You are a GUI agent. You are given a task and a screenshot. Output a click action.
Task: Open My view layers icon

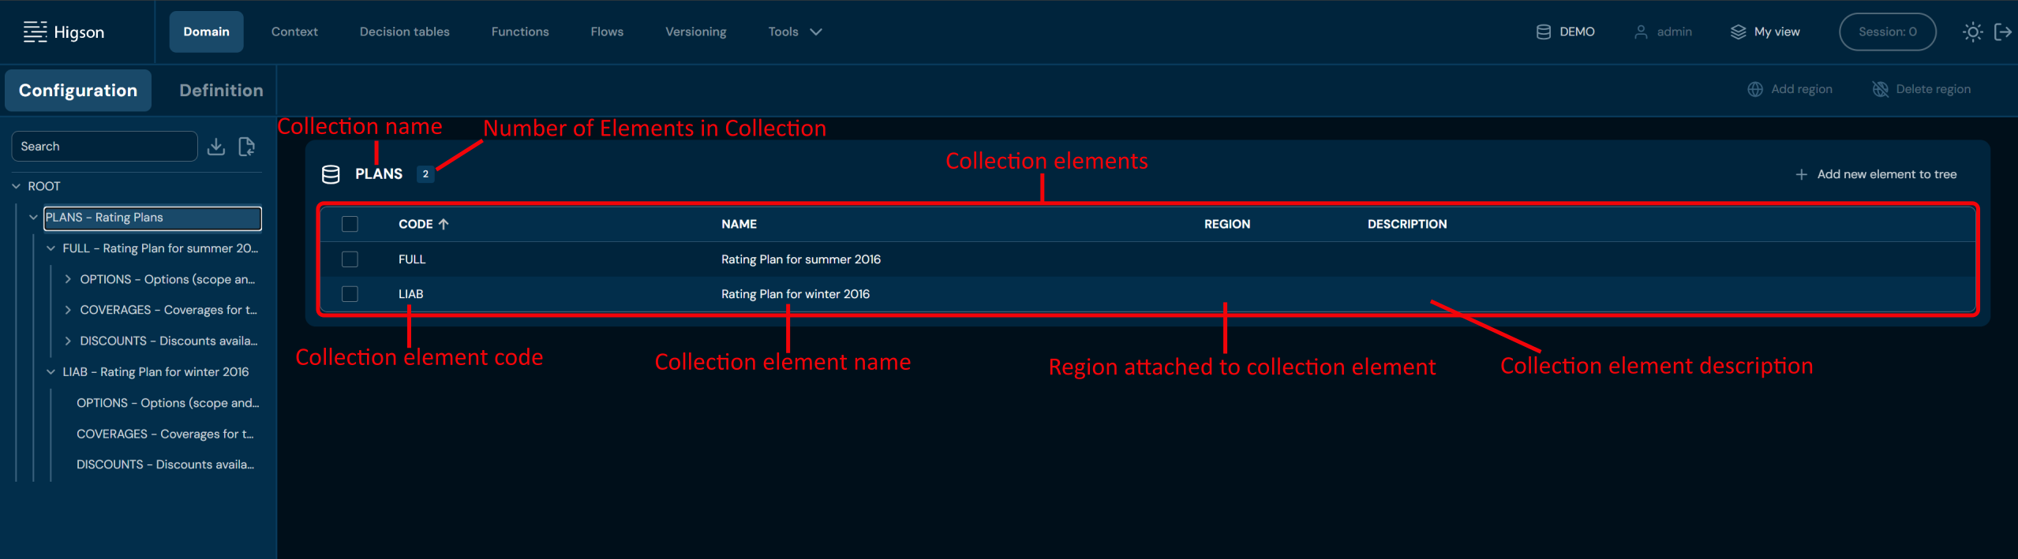[x=1738, y=32]
